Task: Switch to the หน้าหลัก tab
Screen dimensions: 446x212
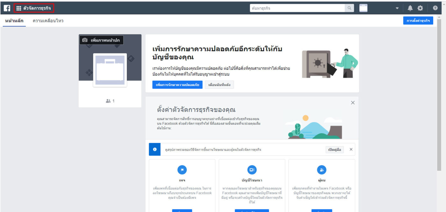Action: pyautogui.click(x=14, y=21)
